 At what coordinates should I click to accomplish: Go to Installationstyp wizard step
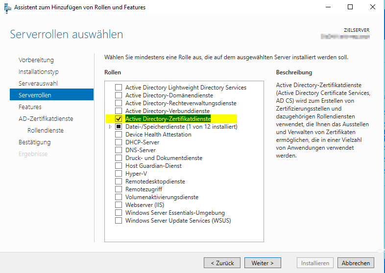39,71
